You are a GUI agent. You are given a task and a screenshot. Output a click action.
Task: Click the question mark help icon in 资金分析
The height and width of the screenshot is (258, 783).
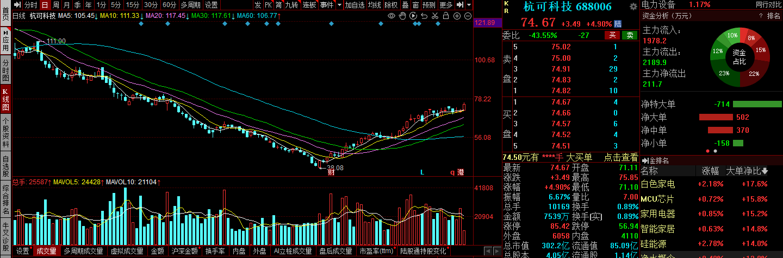tap(761, 16)
